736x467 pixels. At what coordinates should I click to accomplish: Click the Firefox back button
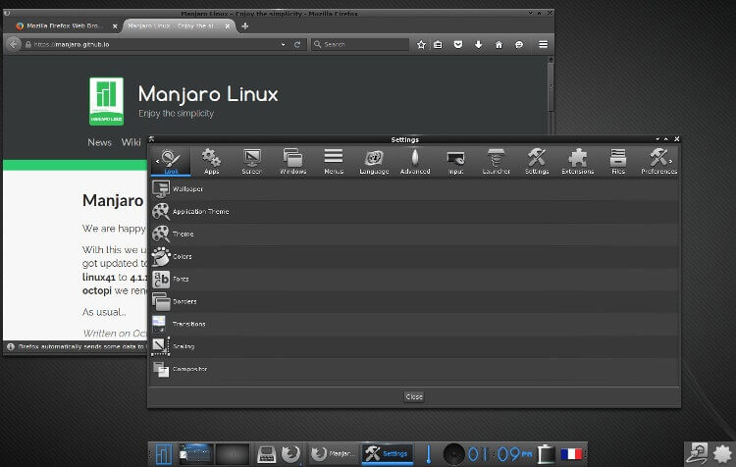[x=14, y=44]
